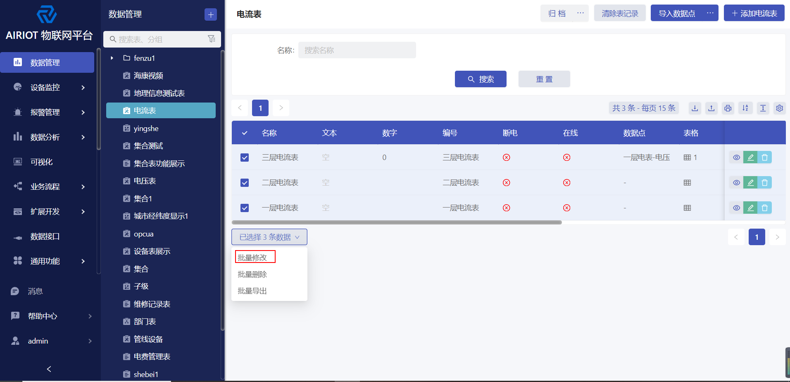Uncheck the 三层电流表 row checkbox
The height and width of the screenshot is (382, 790).
click(245, 158)
